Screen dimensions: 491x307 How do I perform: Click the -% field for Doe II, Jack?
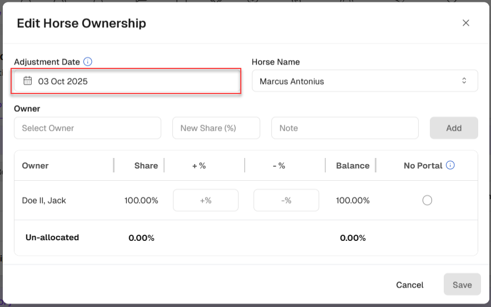pyautogui.click(x=286, y=200)
